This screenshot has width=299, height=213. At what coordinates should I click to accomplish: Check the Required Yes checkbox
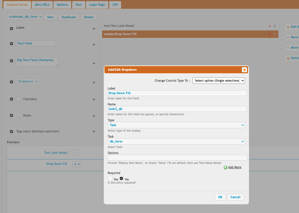(110, 178)
